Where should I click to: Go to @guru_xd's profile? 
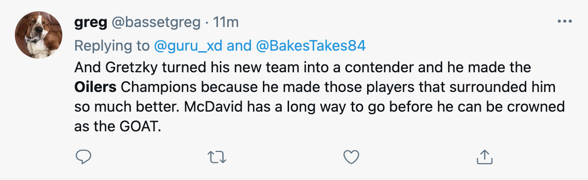189,46
